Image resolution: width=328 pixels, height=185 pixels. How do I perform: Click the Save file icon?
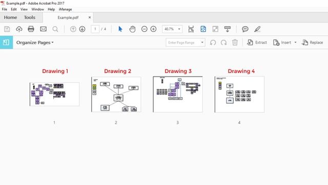click(x=7, y=29)
